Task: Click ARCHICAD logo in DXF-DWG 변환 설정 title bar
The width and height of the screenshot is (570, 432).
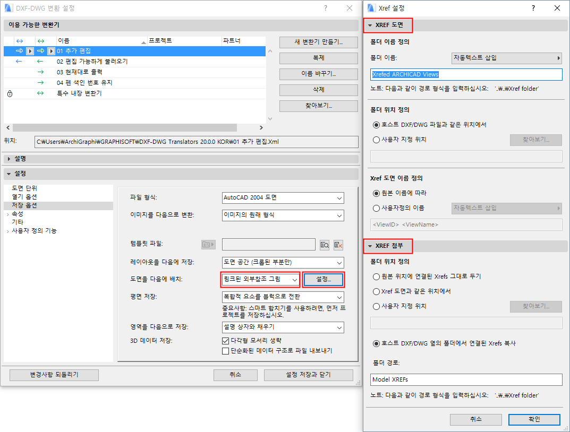Action: click(x=8, y=8)
